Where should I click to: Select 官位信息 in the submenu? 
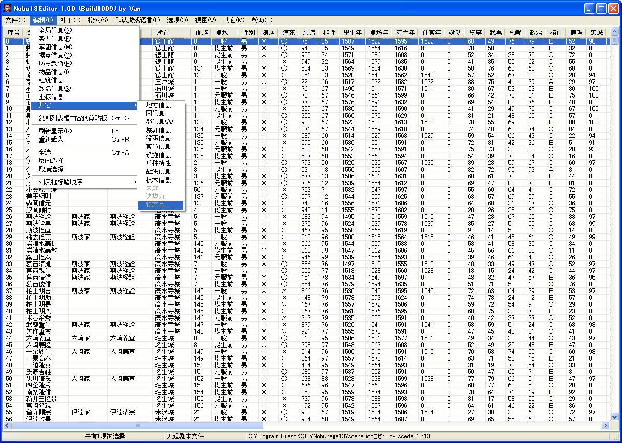[161, 147]
